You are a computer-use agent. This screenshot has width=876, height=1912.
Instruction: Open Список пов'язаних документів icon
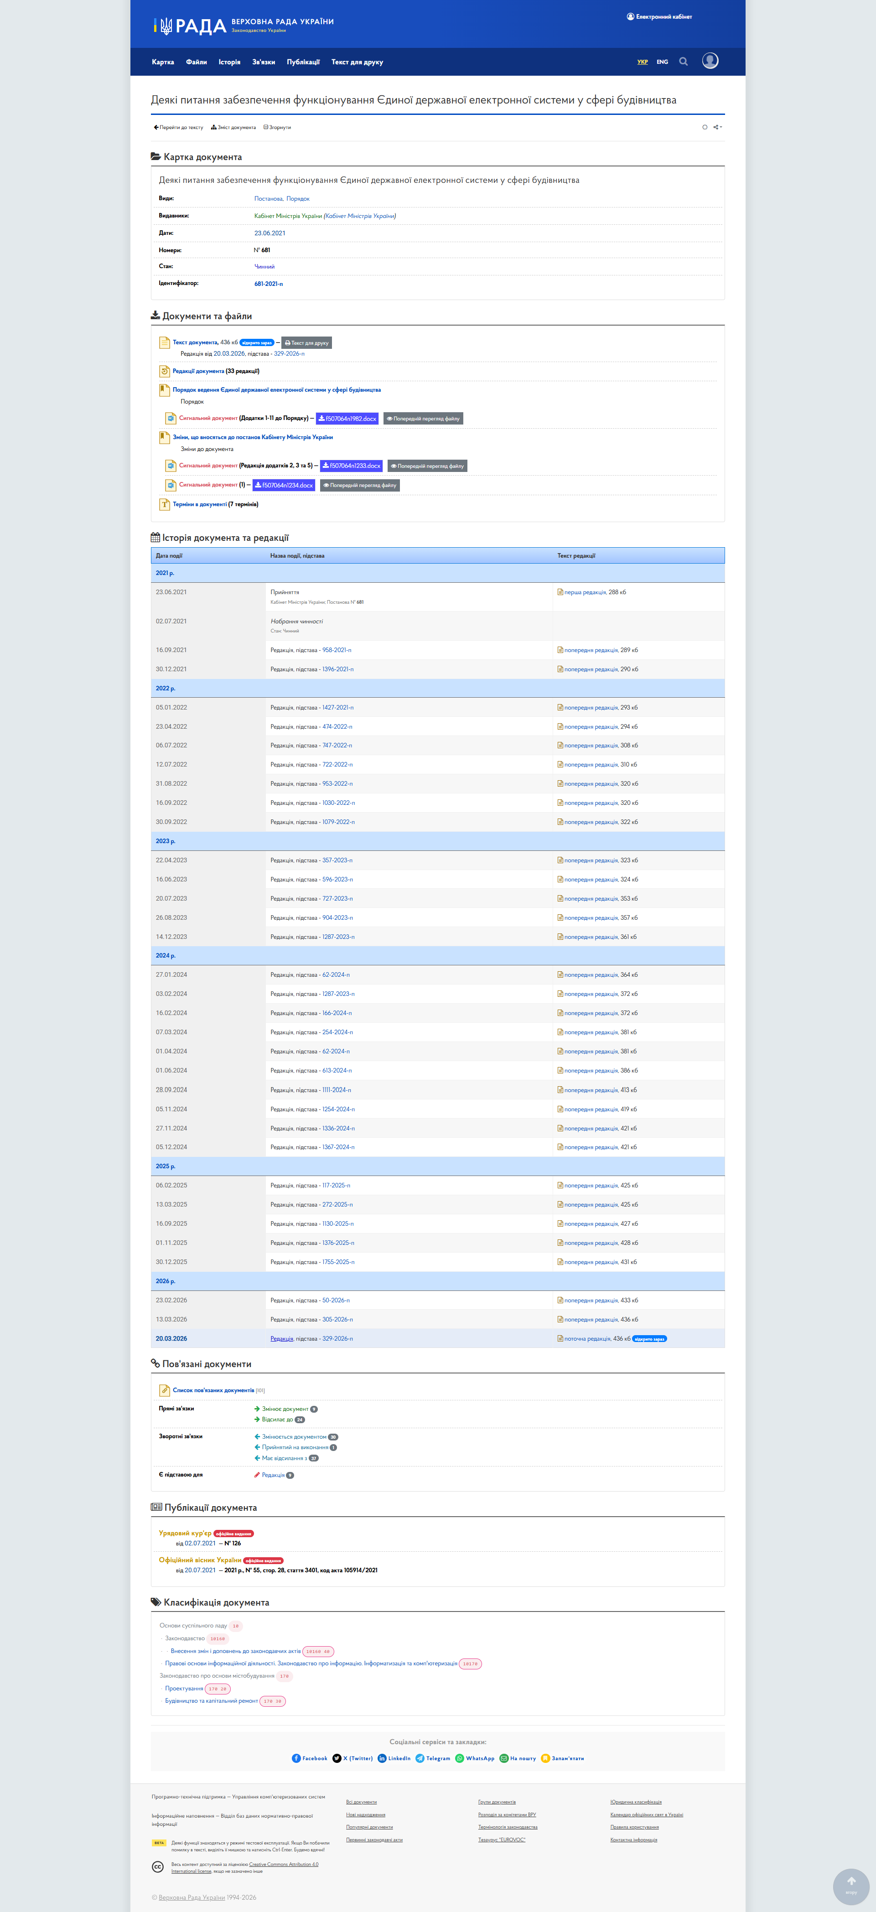(164, 1390)
